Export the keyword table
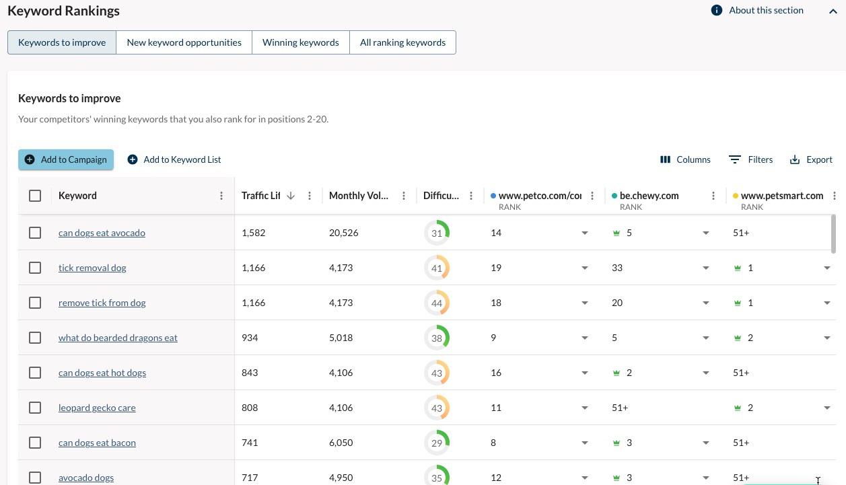 [811, 159]
